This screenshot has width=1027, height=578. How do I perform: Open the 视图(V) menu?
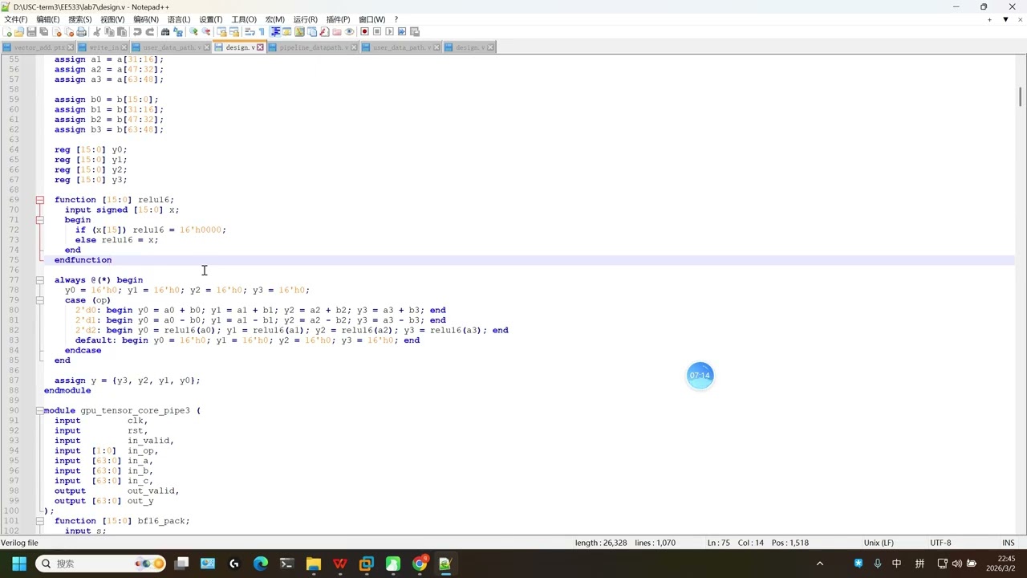tap(112, 19)
